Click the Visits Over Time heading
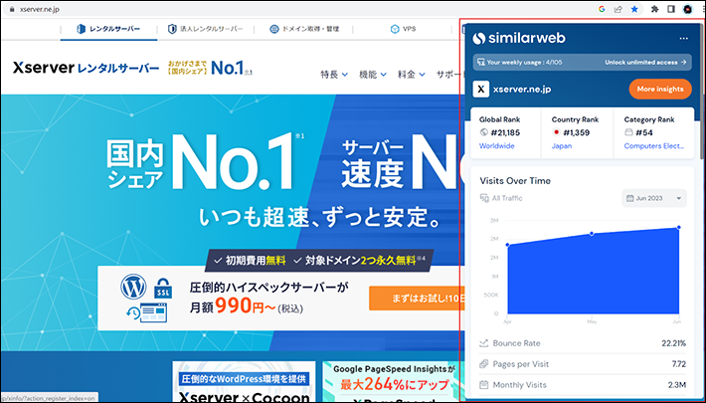706x403 pixels. (515, 181)
